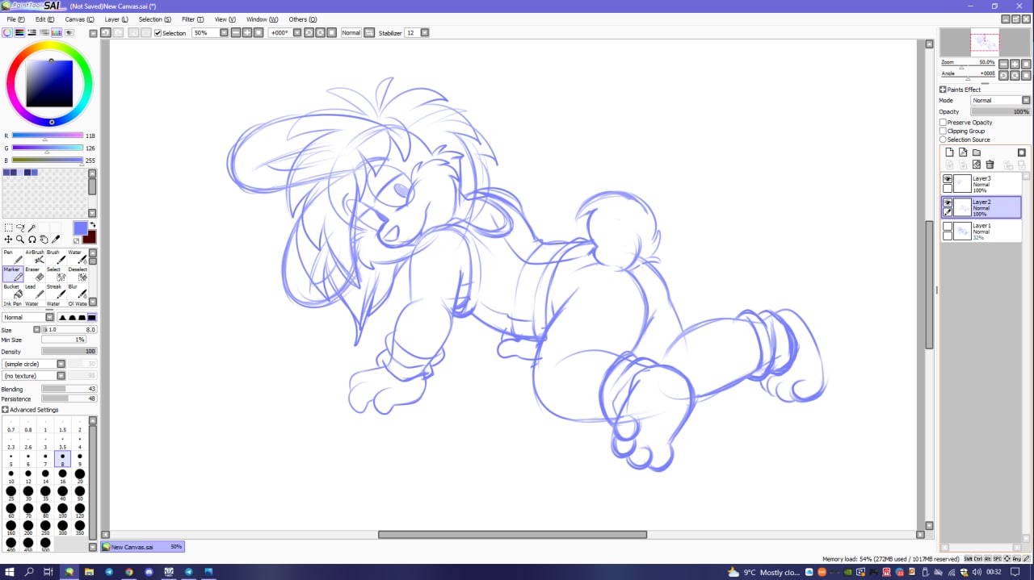
Task: Delete the current layer with trash icon
Action: (990, 165)
